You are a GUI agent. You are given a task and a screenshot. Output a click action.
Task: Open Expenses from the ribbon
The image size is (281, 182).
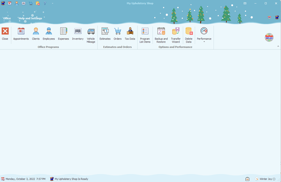pos(63,34)
